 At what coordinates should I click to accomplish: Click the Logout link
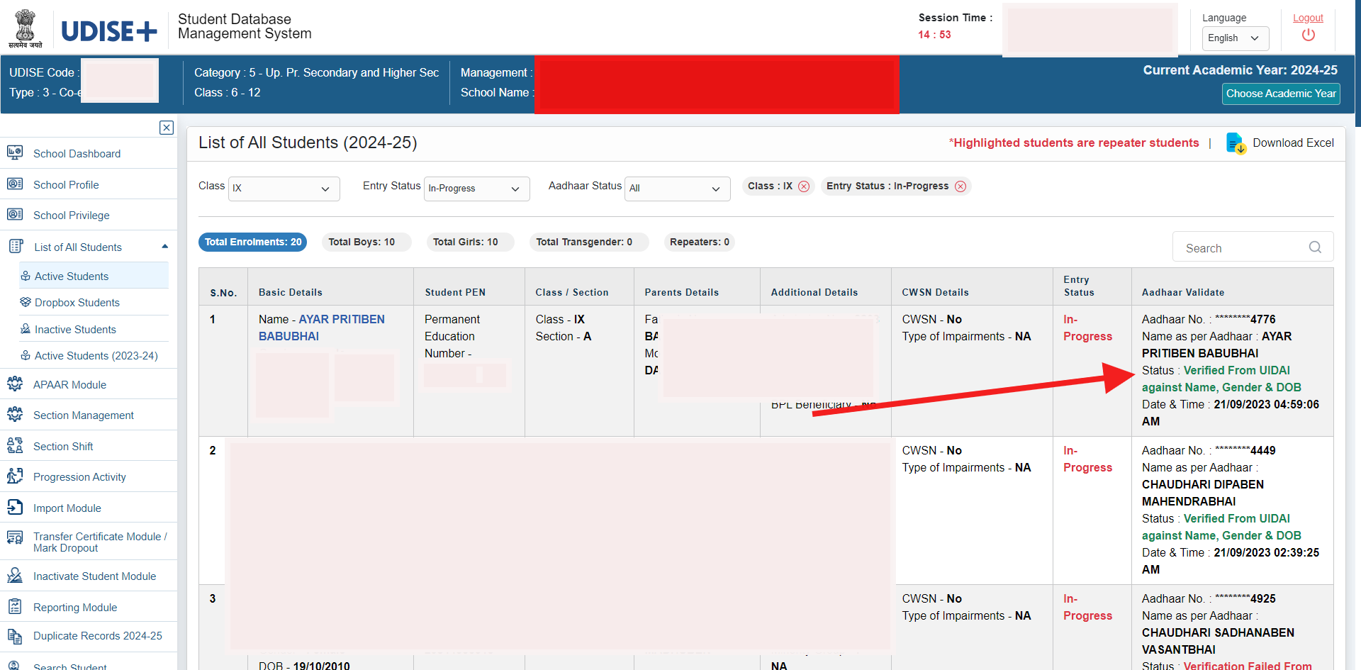tap(1308, 18)
